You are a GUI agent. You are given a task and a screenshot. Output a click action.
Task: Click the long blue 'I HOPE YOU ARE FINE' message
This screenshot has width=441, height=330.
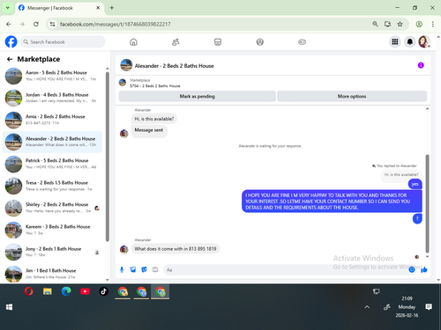tap(332, 202)
